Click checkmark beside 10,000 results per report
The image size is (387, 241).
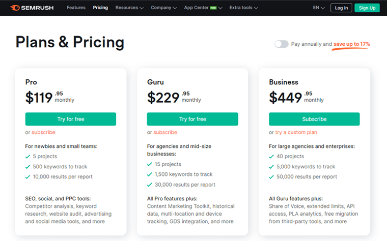tap(27, 177)
